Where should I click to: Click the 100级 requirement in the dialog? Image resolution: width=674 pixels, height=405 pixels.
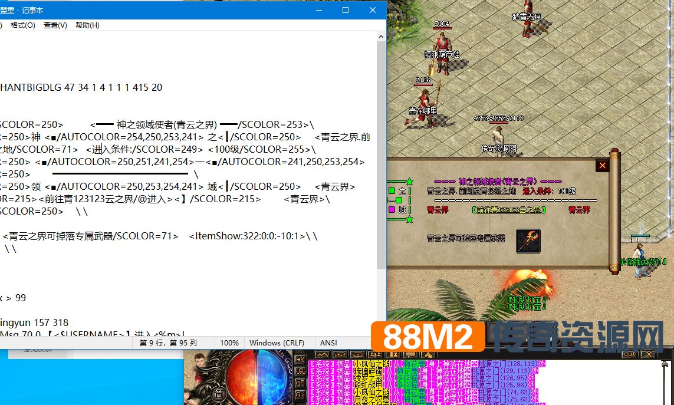(x=567, y=192)
